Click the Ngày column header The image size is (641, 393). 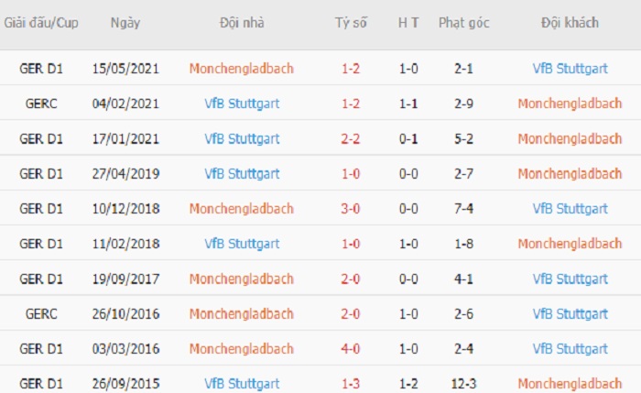pos(125,23)
